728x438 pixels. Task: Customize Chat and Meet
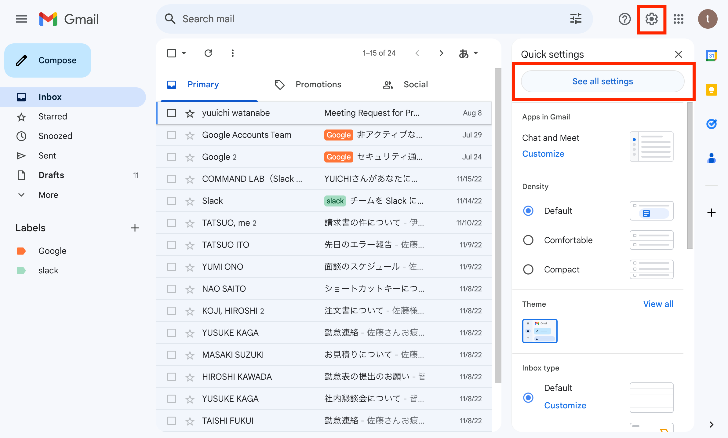pos(543,154)
